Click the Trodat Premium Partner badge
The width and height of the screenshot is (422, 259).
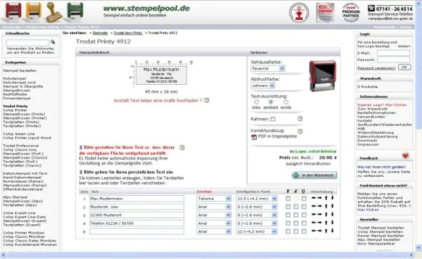pos(351,12)
